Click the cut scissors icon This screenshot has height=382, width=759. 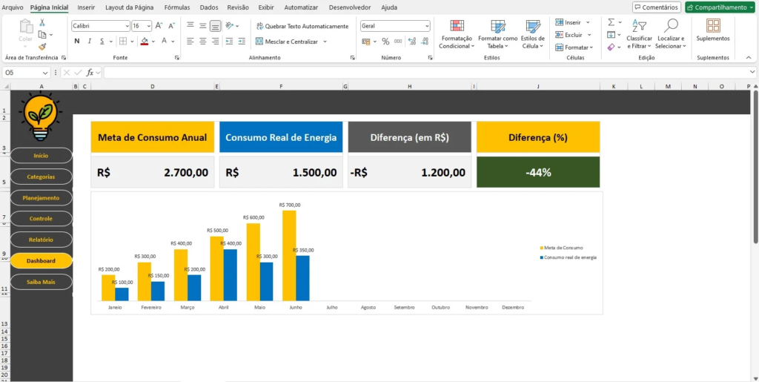click(x=42, y=23)
